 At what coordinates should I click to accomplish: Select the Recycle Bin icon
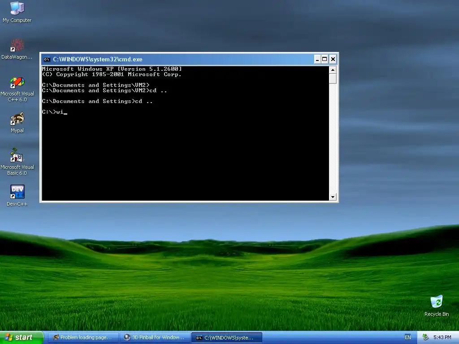[437, 305]
